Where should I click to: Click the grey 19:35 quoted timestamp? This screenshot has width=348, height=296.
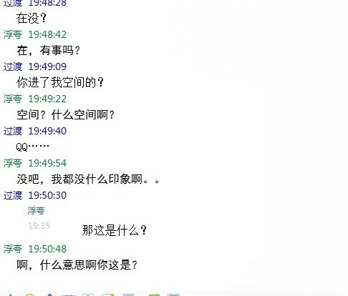pos(39,225)
